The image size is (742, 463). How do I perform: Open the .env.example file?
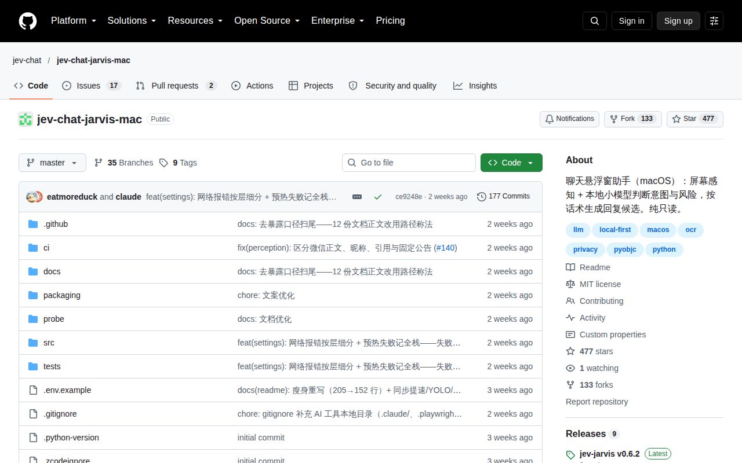67,390
